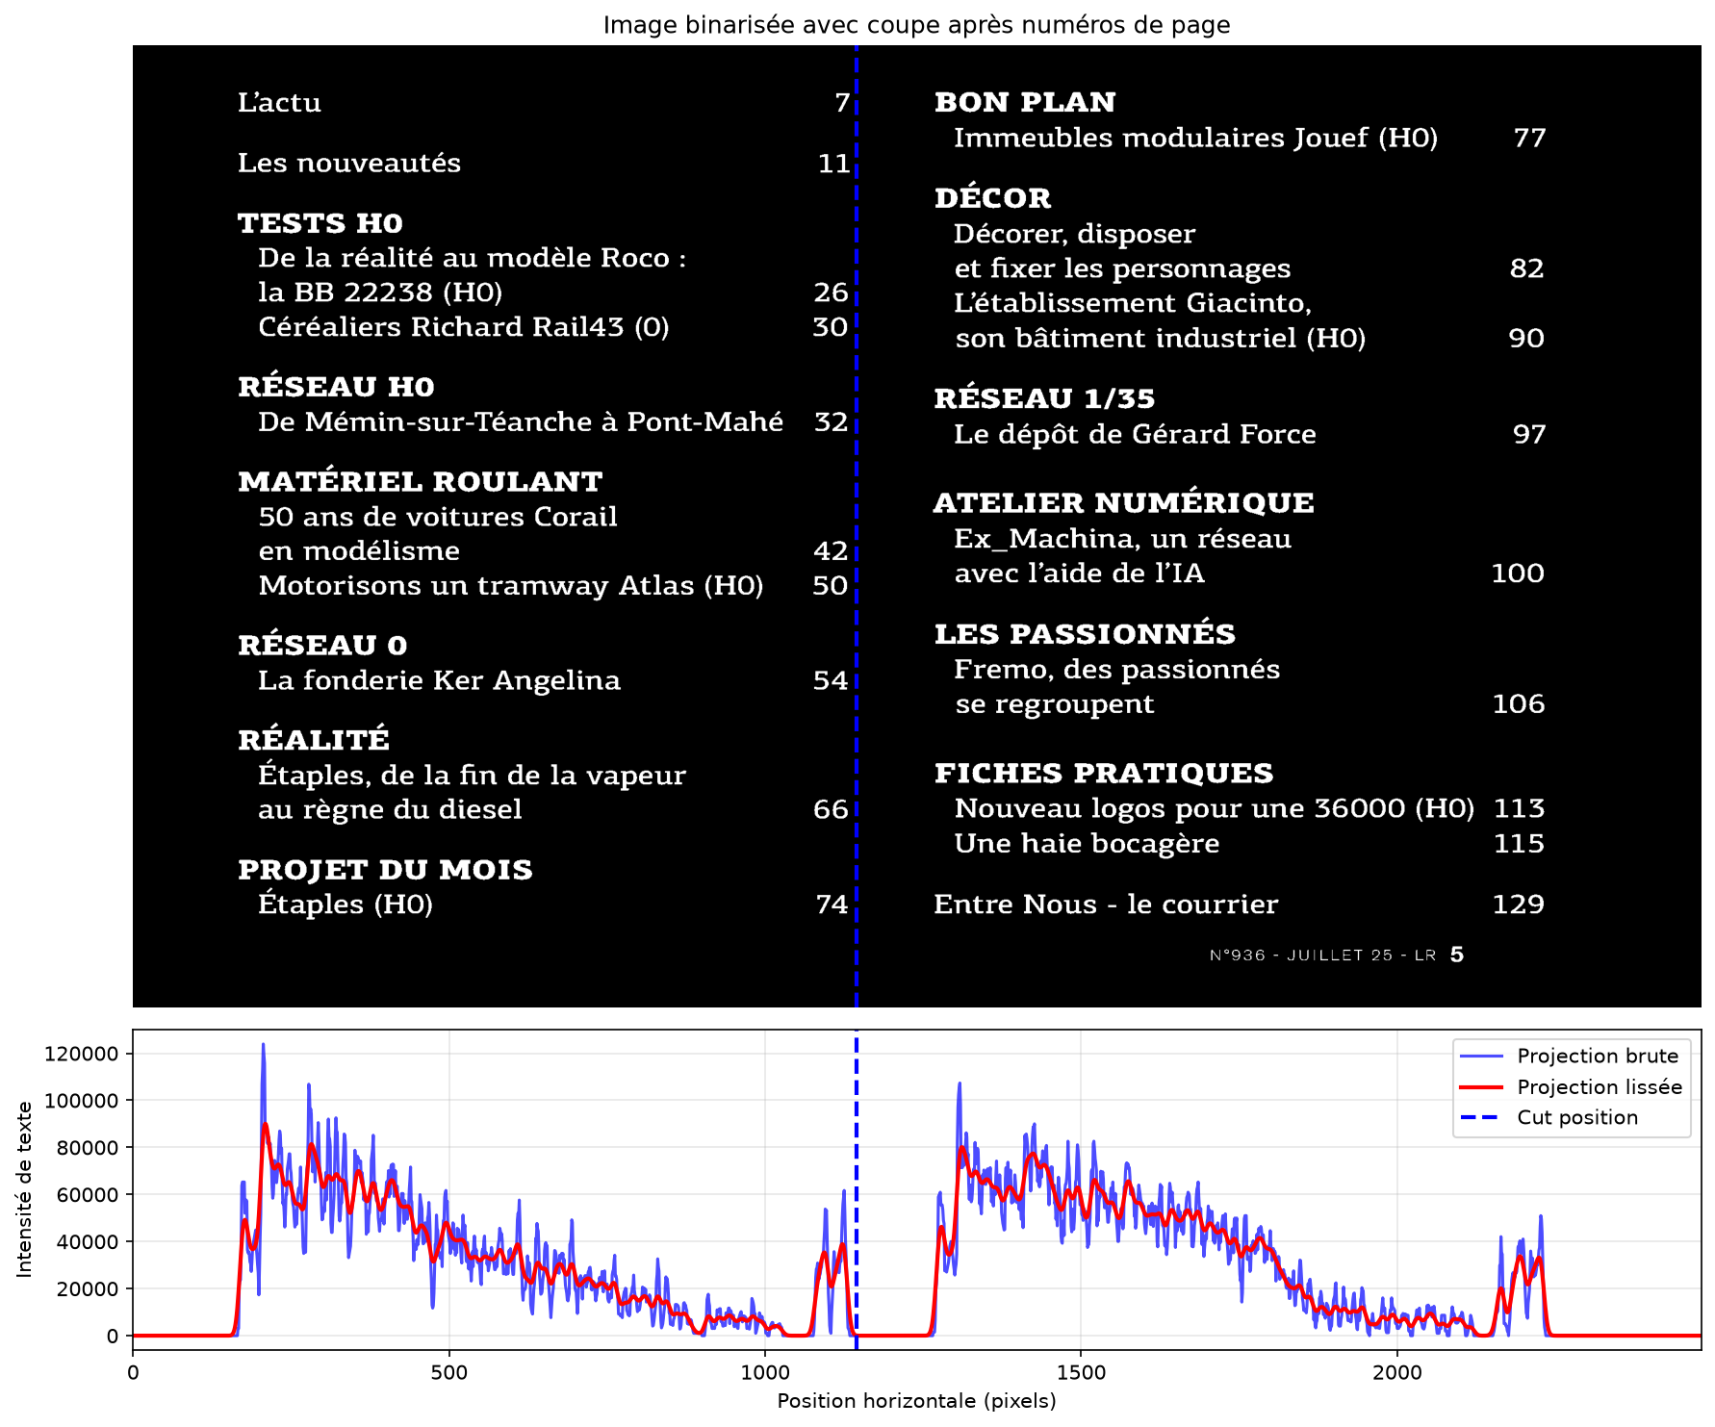
Task: Click the x-axis label "Position horizontale (pixels)"
Action: click(x=916, y=1401)
